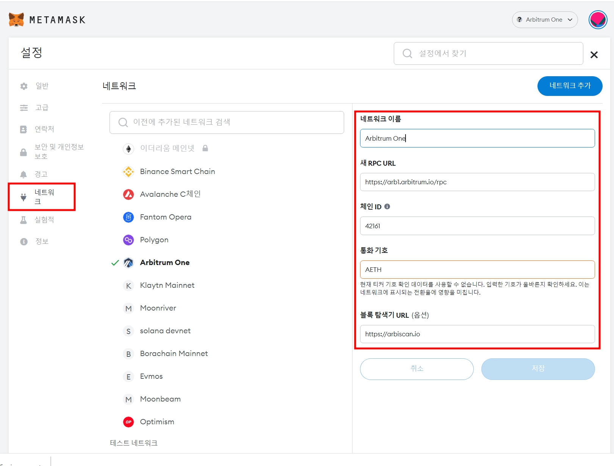Select Fantom Opera network icon
This screenshot has width=614, height=466.
(x=128, y=217)
